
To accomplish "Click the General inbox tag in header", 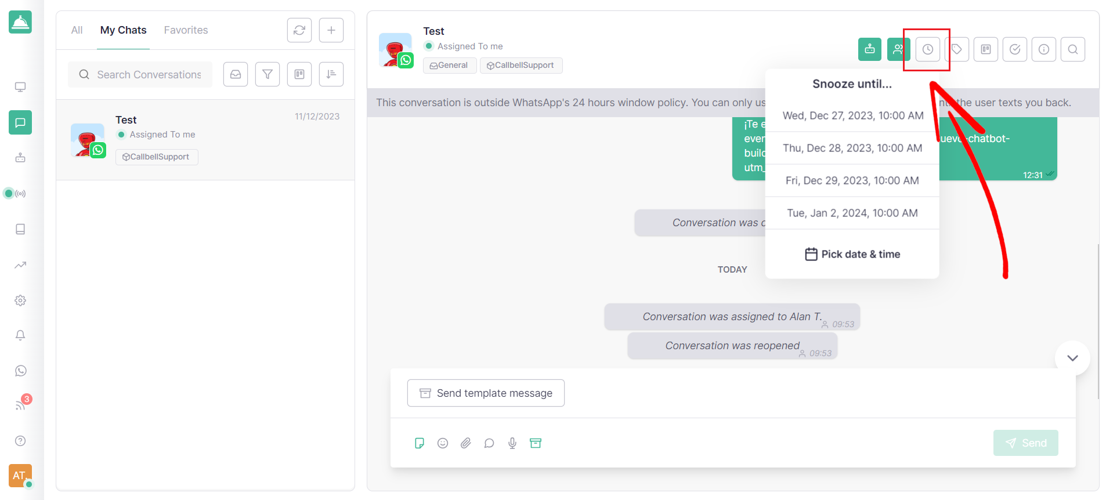I will (450, 66).
